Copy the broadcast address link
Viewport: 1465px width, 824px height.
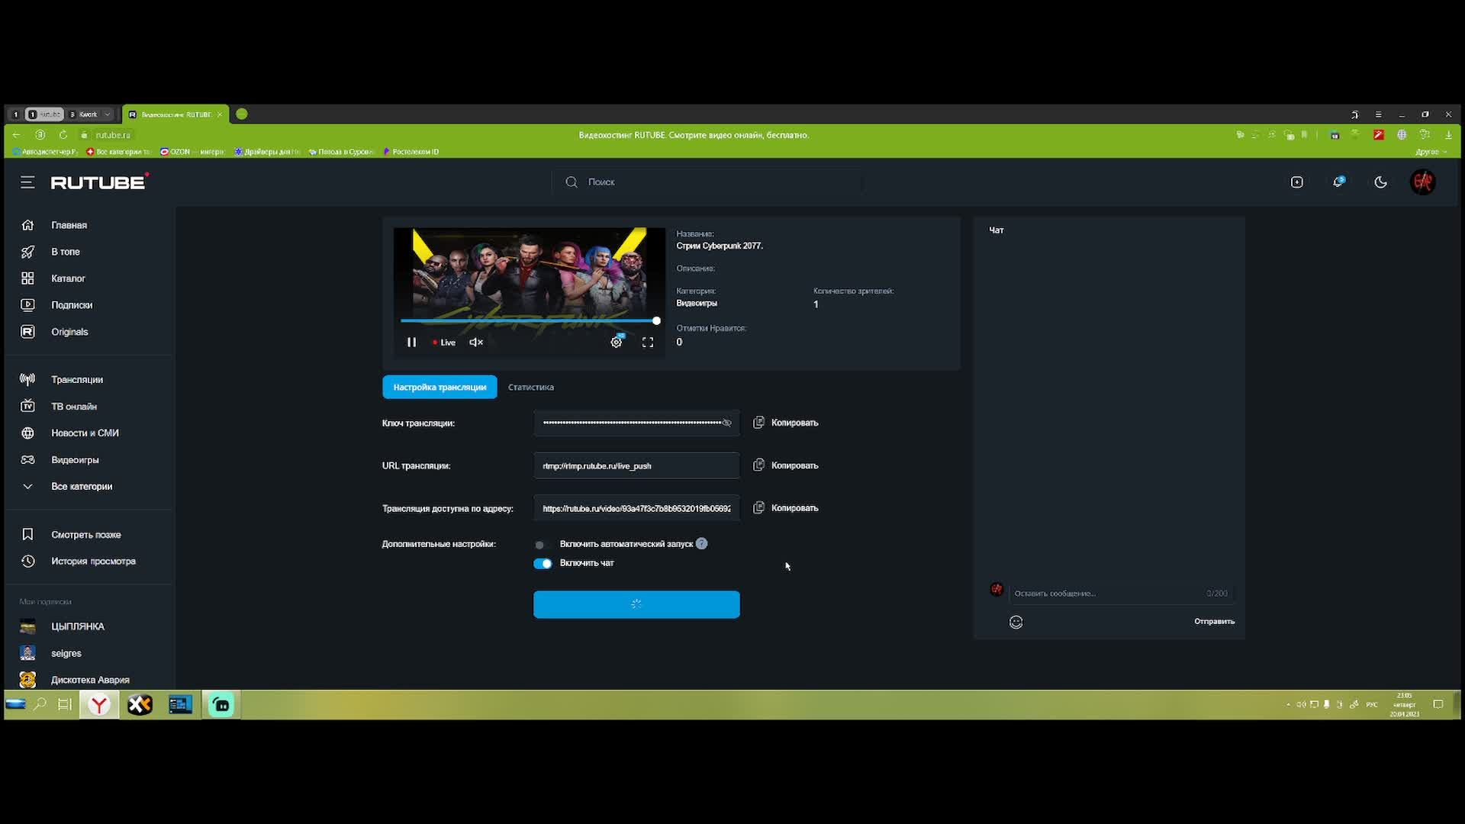click(x=786, y=508)
